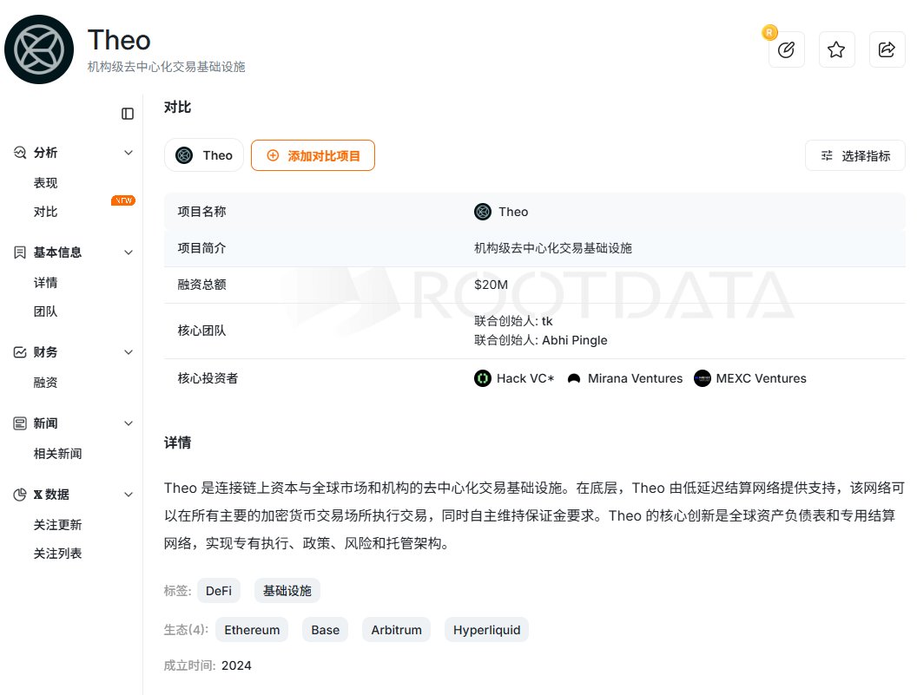The width and height of the screenshot is (917, 695).
Task: Open 对比 in the sidebar
Action: (x=46, y=212)
